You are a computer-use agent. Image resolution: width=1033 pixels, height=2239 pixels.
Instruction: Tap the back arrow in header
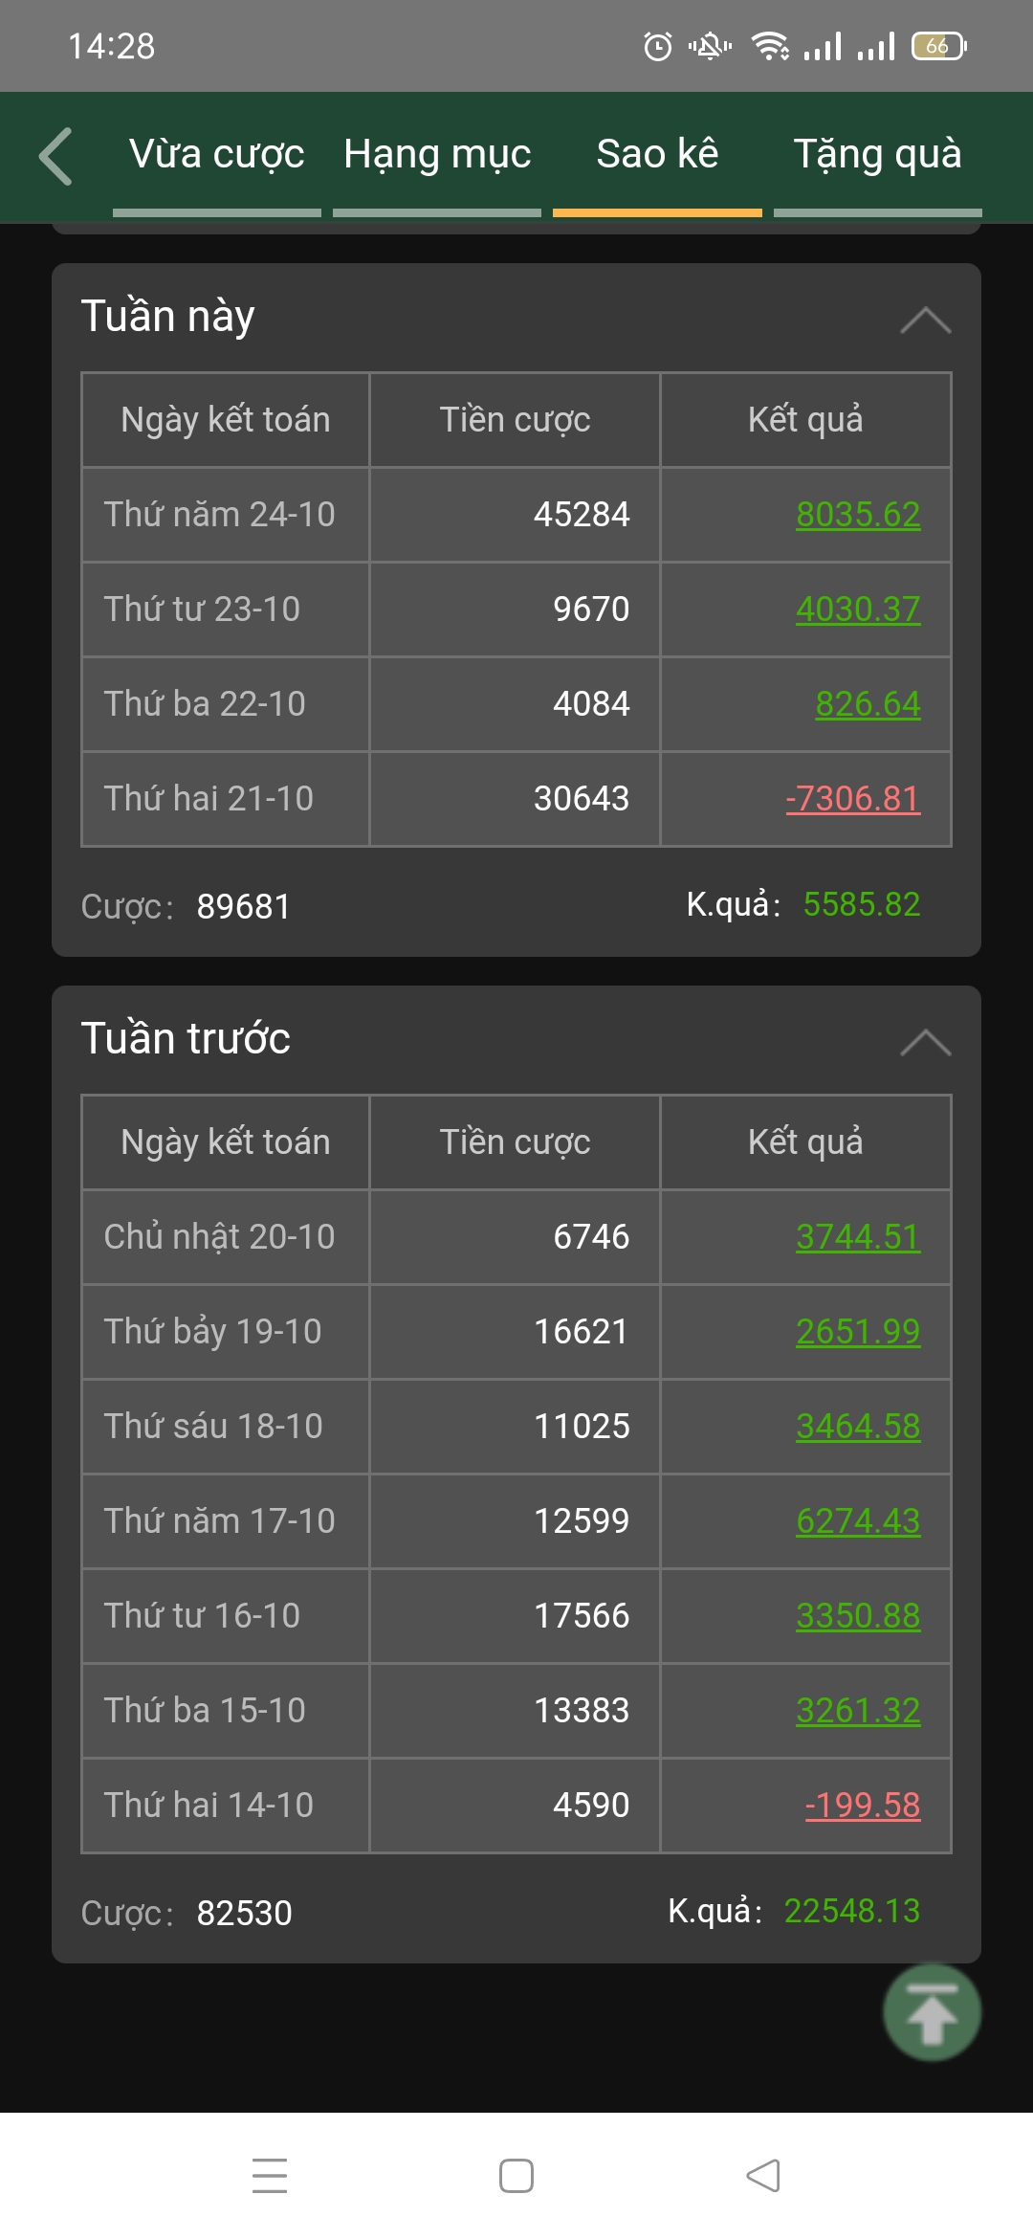click(x=55, y=155)
